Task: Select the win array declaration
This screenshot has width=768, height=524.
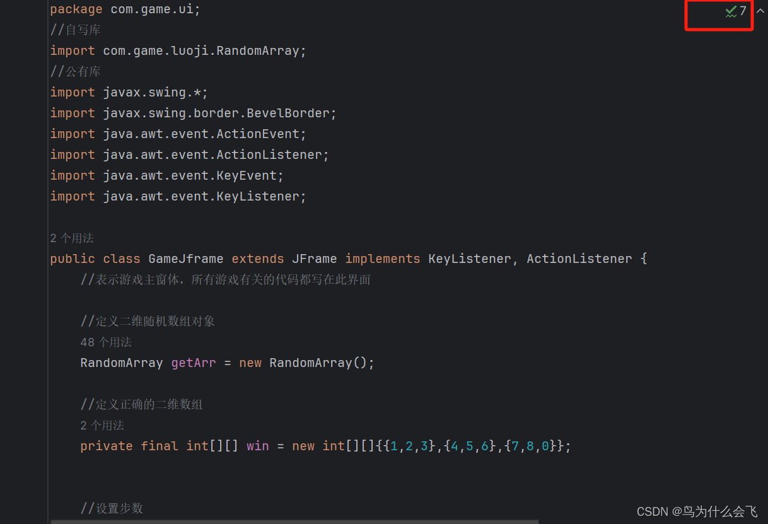Action: [x=258, y=446]
